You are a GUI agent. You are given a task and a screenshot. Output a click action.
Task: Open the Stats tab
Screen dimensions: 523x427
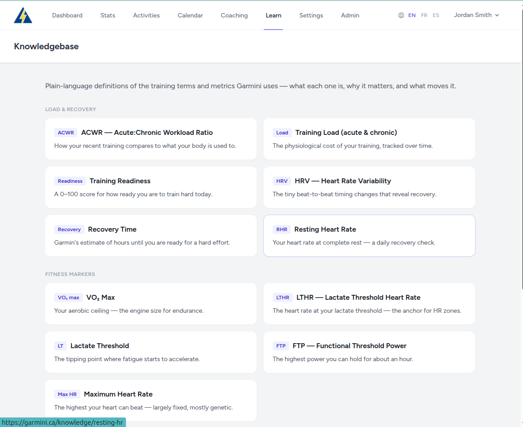tap(108, 15)
